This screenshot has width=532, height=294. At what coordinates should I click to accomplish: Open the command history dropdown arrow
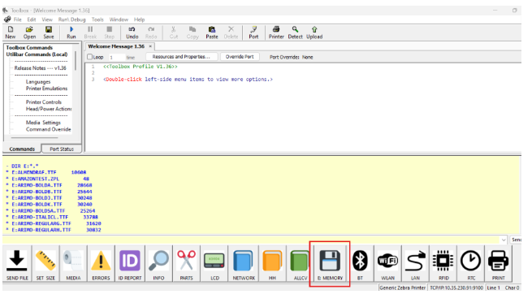(x=504, y=240)
